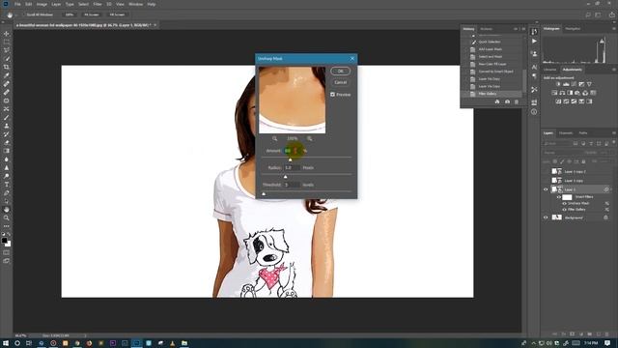Open the Character panel icon

coord(534,67)
